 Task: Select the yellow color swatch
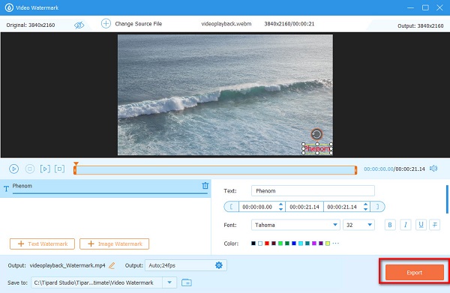328,244
